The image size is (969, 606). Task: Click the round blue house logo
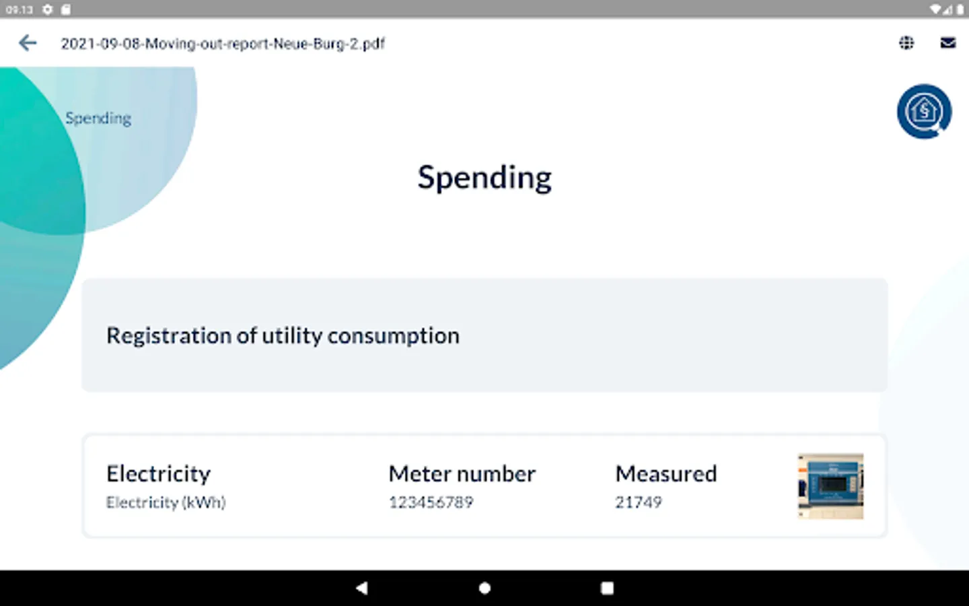[x=924, y=111]
